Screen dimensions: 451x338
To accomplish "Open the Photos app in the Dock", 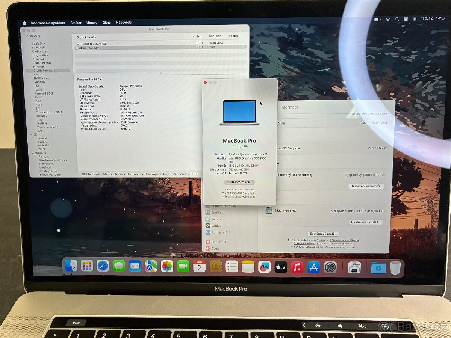I will (x=167, y=266).
